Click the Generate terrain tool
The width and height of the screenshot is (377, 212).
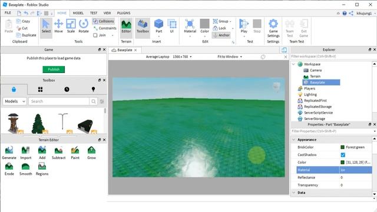tap(9, 153)
